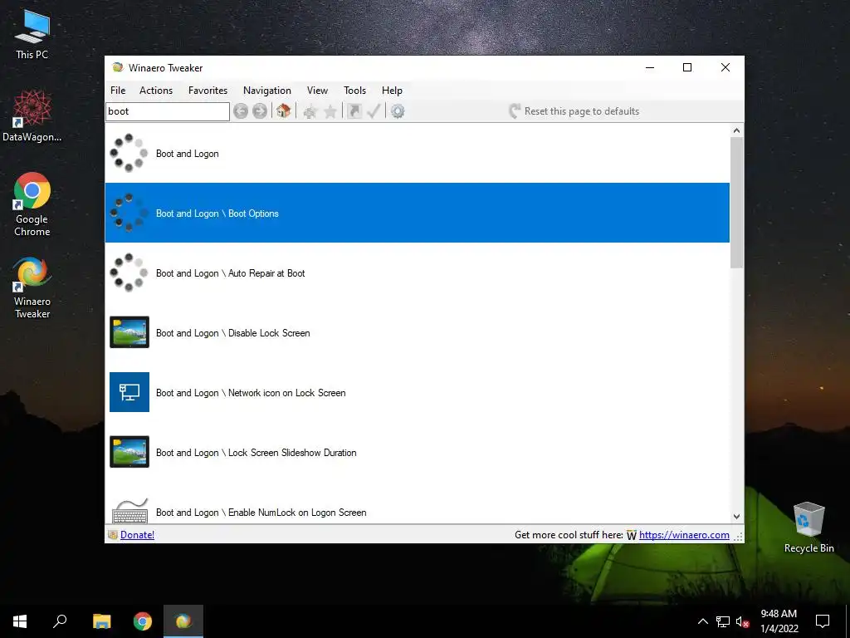This screenshot has height=638, width=850.
Task: Open Google Chrome desktop shortcut
Action: coord(32,204)
